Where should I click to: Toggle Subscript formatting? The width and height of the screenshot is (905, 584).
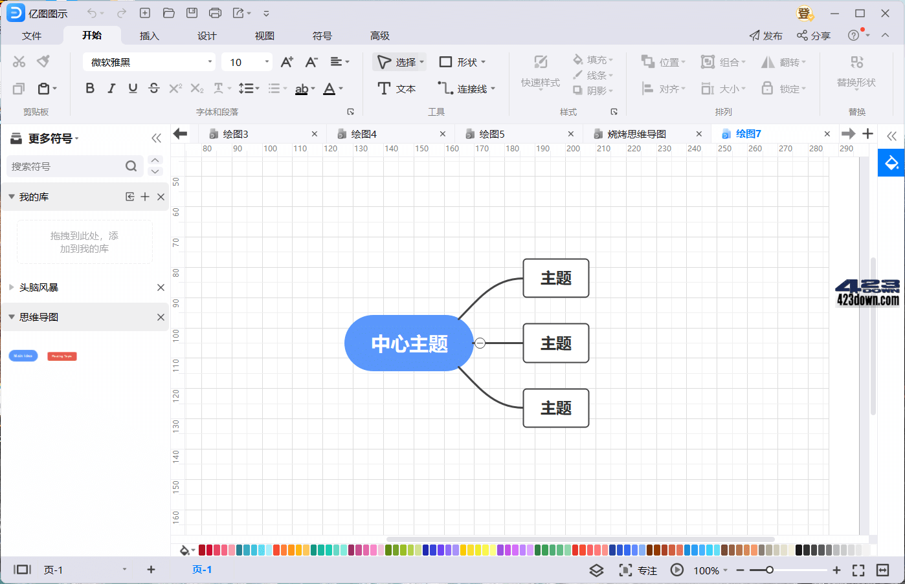pyautogui.click(x=197, y=88)
